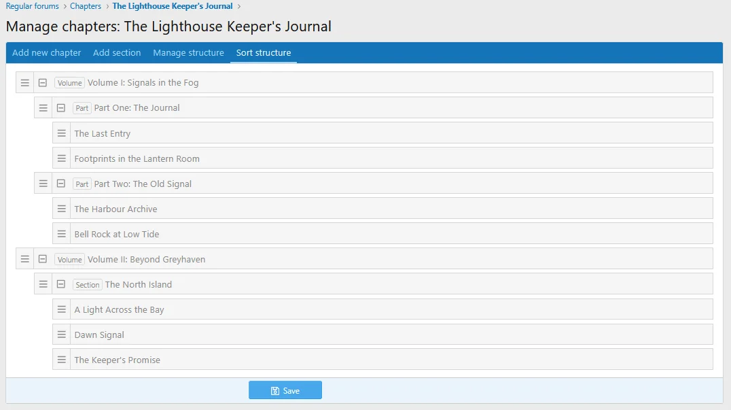The image size is (731, 410).
Task: Collapse Volume II: Beyond Greyhaven
Action: pyautogui.click(x=42, y=259)
